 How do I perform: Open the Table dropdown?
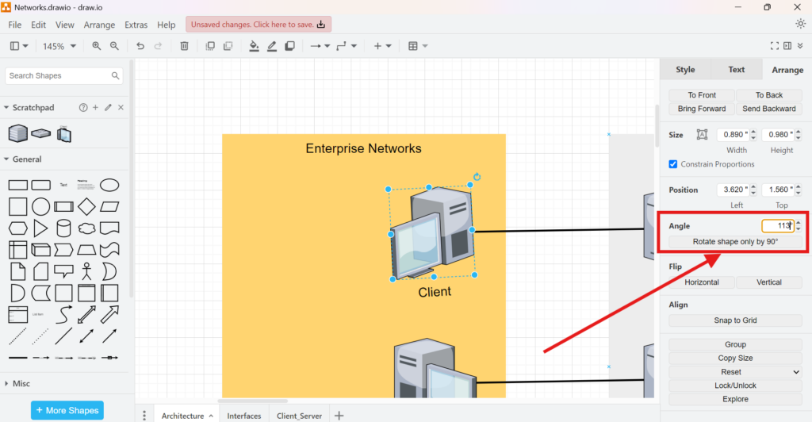(418, 46)
